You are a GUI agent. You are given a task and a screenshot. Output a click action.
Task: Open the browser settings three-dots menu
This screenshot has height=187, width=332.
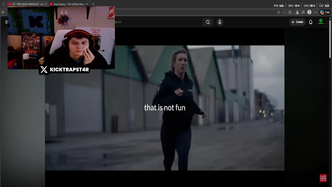[315, 12]
